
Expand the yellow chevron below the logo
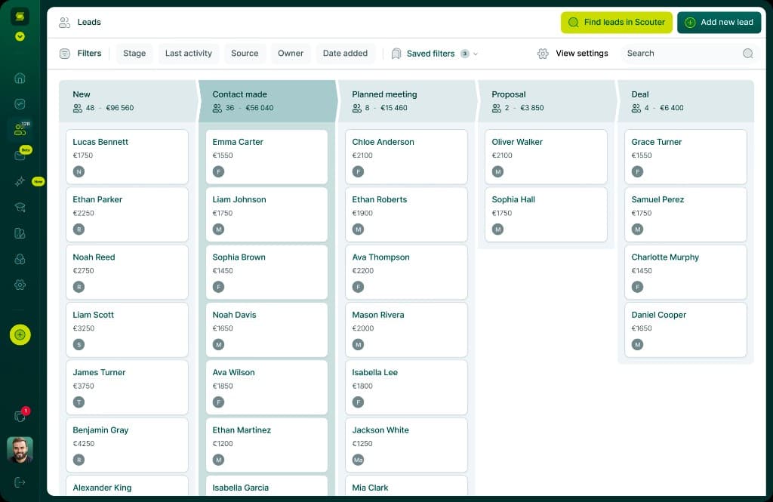point(20,36)
